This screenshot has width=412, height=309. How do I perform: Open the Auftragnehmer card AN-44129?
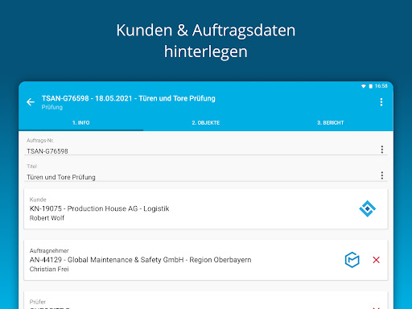(206, 260)
